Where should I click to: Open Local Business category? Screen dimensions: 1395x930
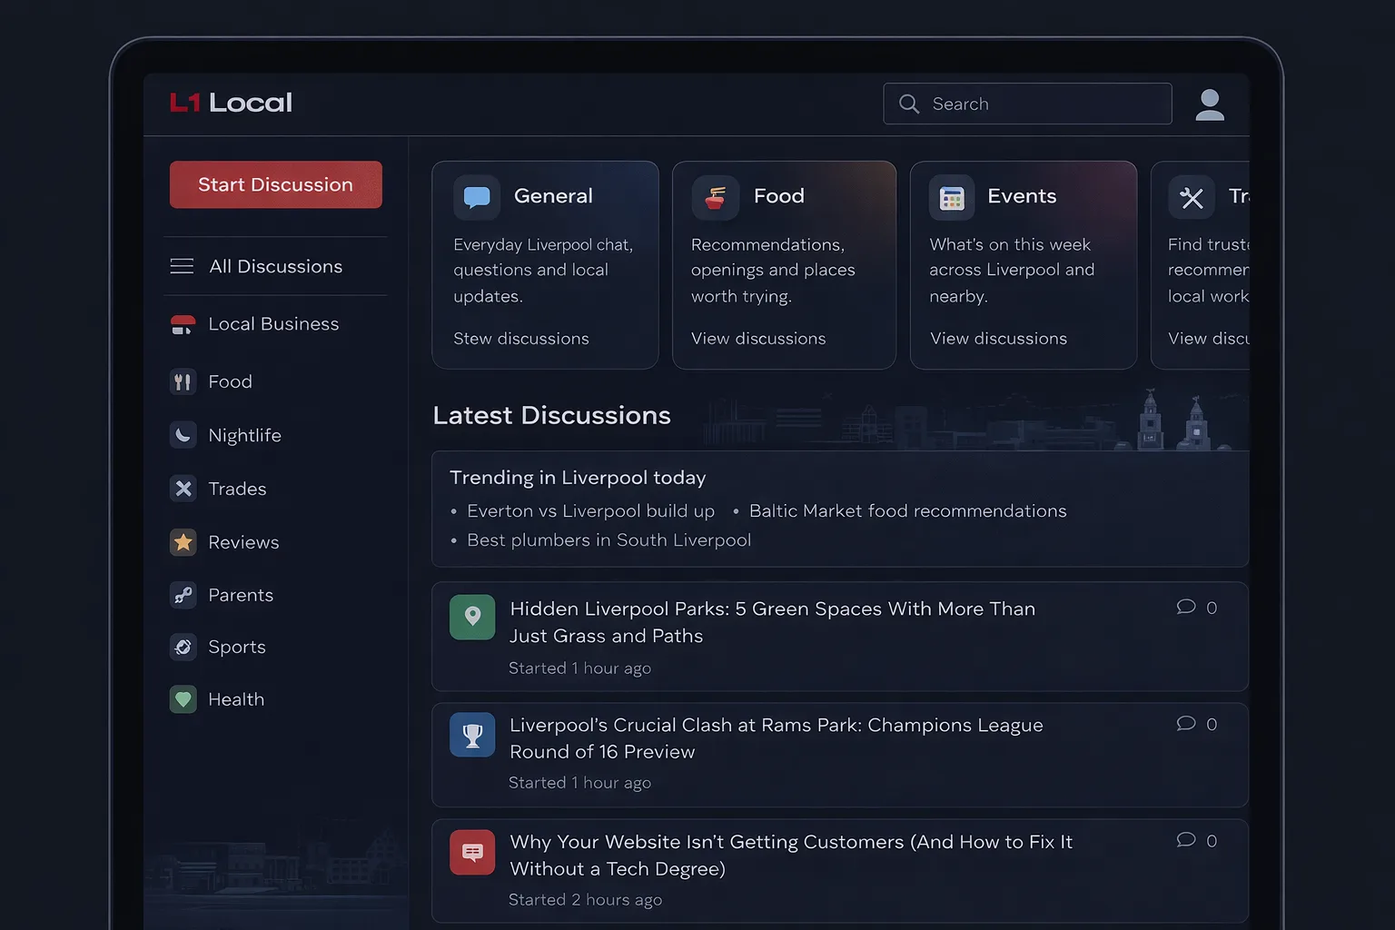click(272, 324)
